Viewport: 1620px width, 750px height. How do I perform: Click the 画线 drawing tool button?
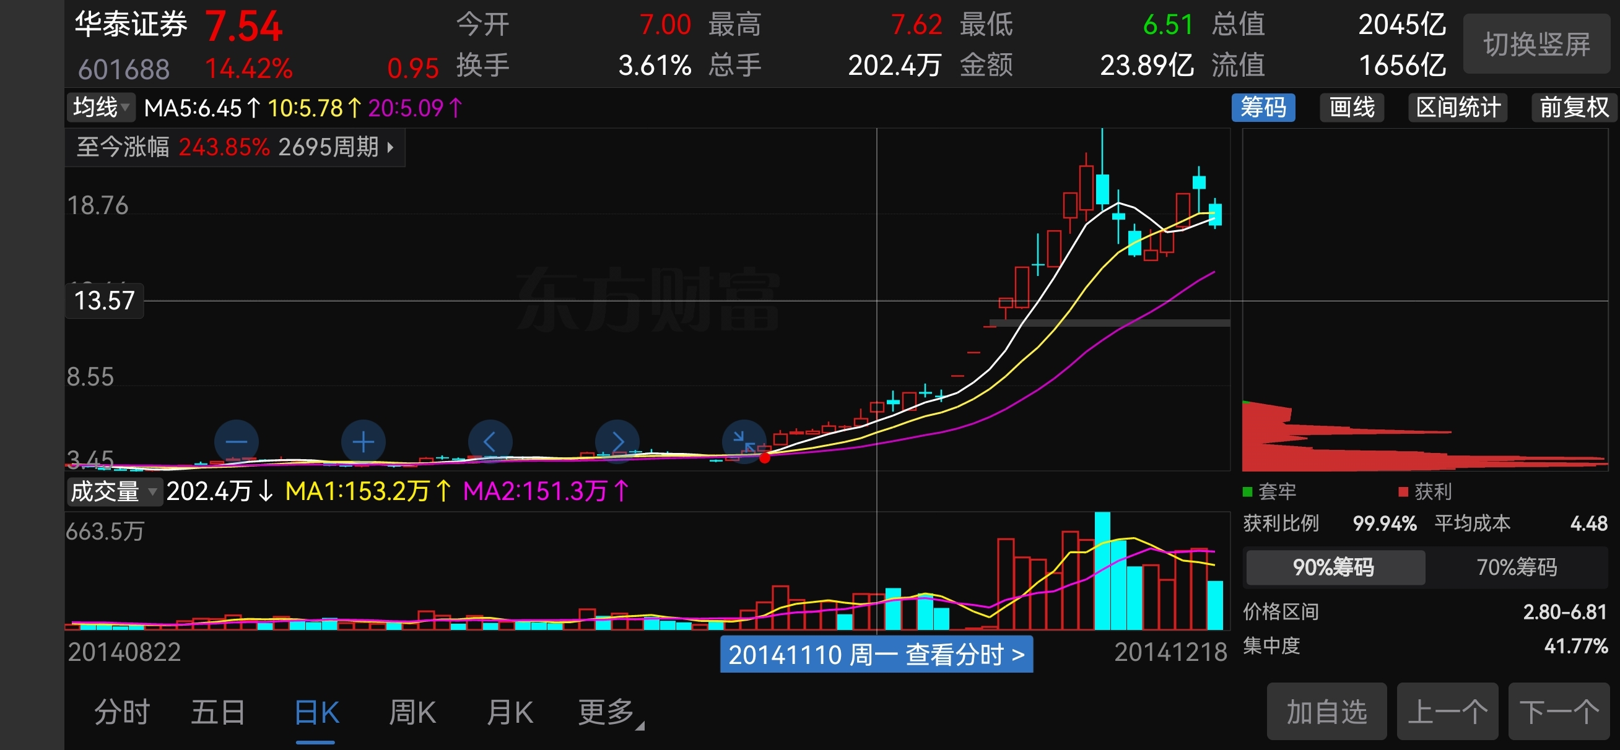click(1351, 108)
